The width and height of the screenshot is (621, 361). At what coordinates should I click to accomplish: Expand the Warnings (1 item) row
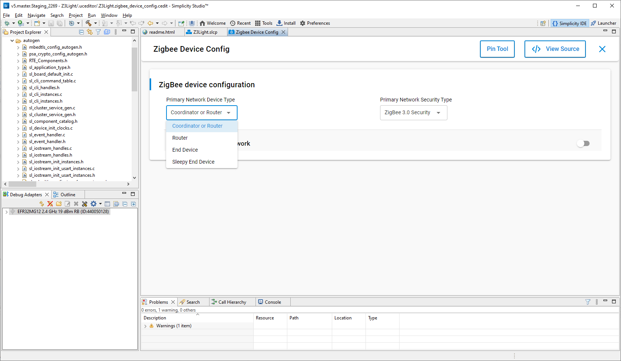146,326
